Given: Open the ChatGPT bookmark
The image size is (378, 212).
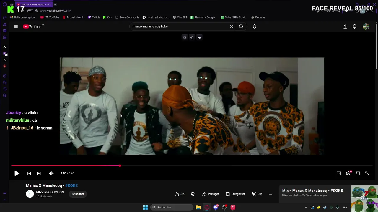Looking at the screenshot, I should pos(180,17).
